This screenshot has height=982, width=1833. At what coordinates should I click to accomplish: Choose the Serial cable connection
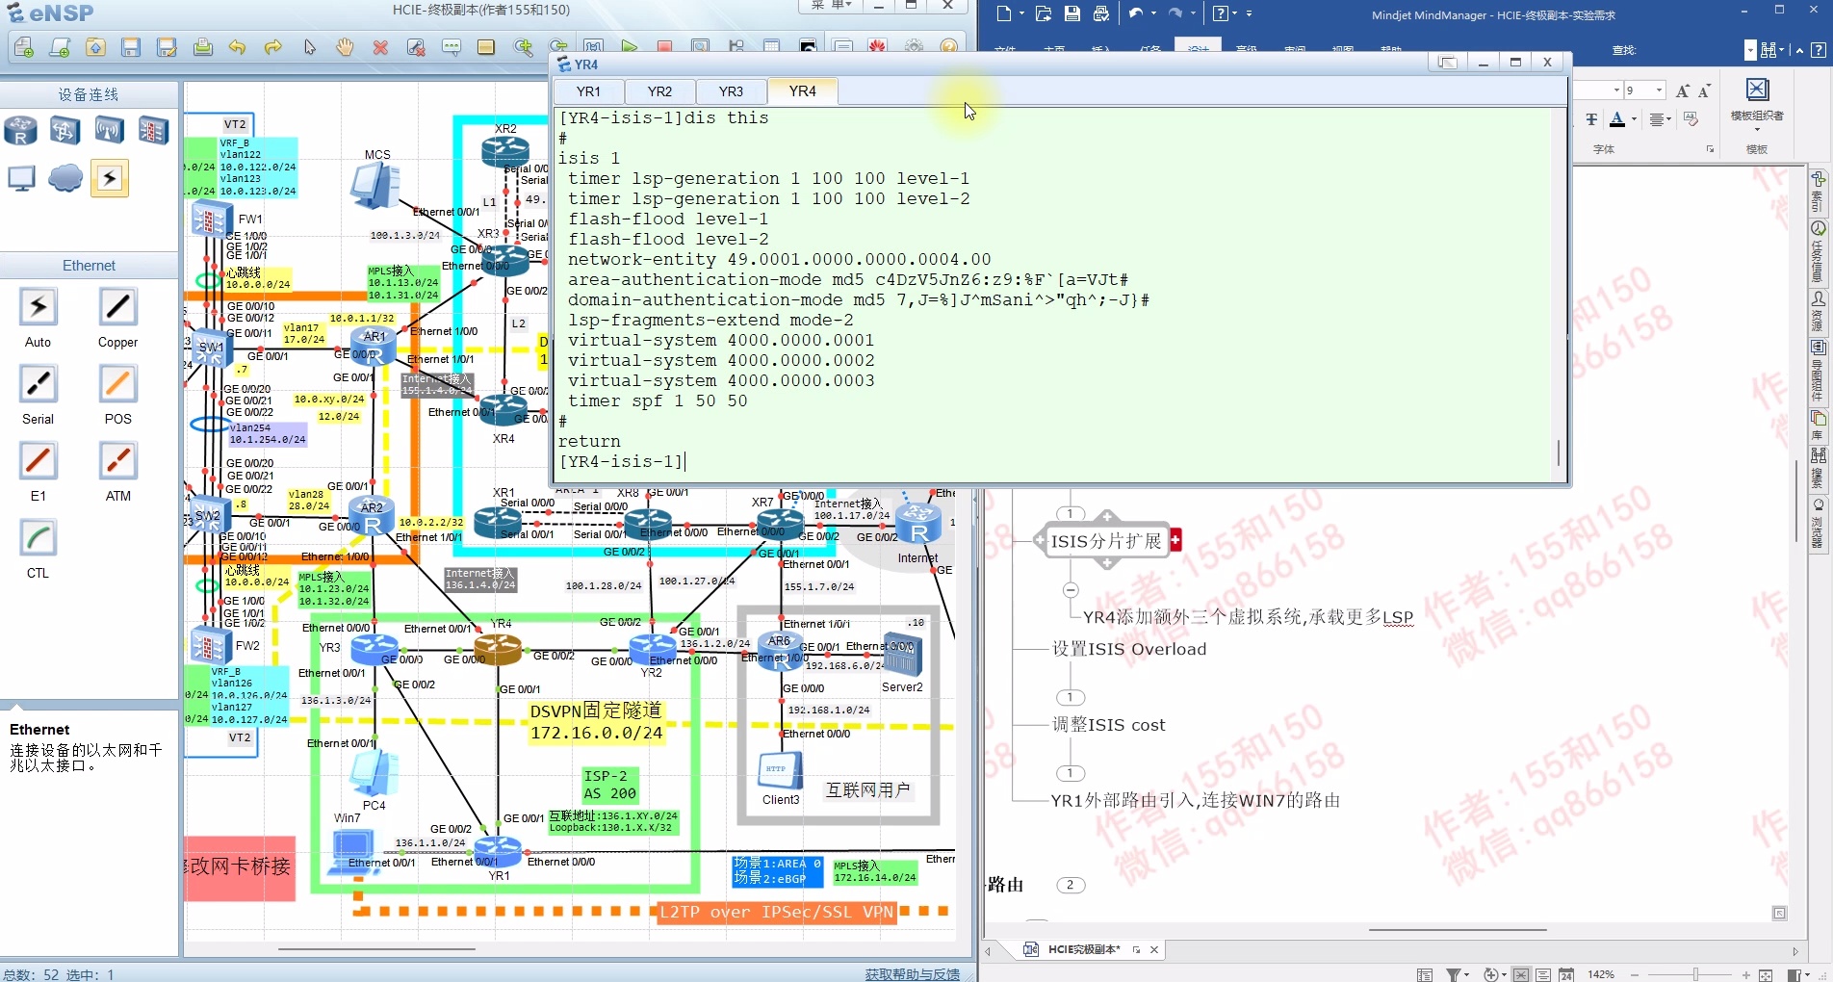tap(38, 385)
